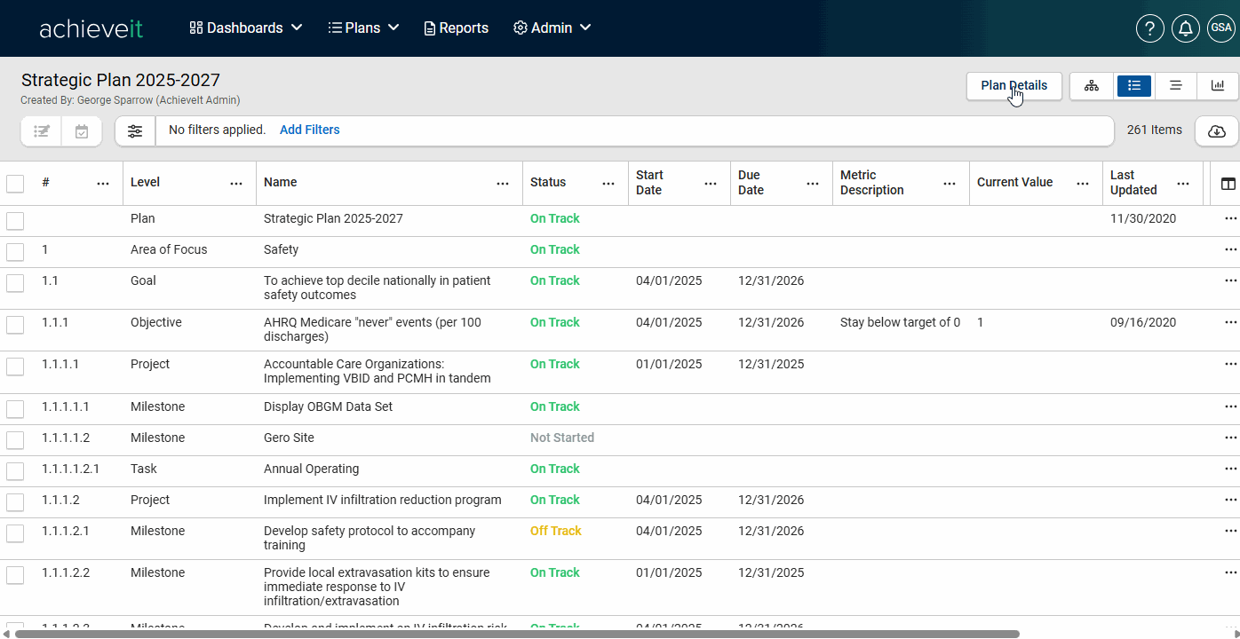1240x639 pixels.
Task: Tick the checkbox for row 1.1.1.1
Action: (x=15, y=367)
